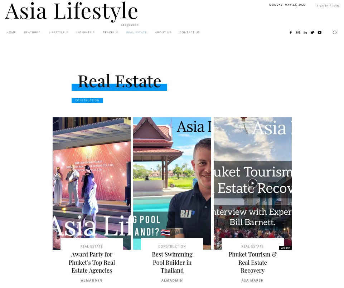Image resolution: width=344 pixels, height=288 pixels.
Task: Click the Real Estate page heading
Action: pos(119,81)
